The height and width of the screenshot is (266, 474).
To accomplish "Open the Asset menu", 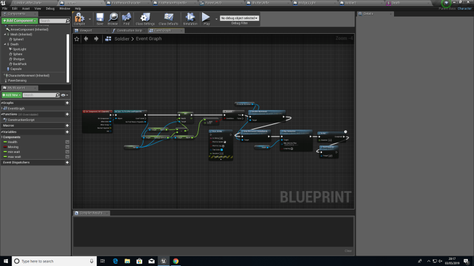I will point(26,9).
